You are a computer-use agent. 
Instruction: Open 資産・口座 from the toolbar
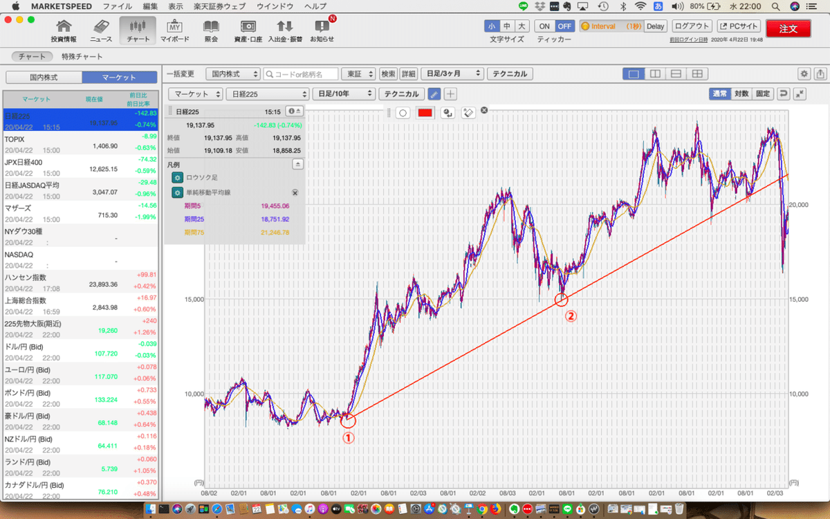(247, 30)
